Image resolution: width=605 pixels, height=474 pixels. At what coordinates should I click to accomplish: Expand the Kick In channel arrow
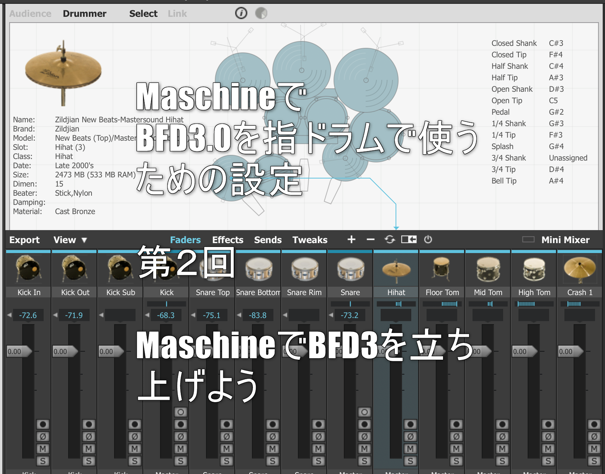[10, 315]
